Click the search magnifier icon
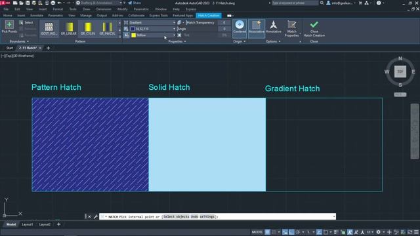The height and width of the screenshot is (236, 420). (322, 3)
